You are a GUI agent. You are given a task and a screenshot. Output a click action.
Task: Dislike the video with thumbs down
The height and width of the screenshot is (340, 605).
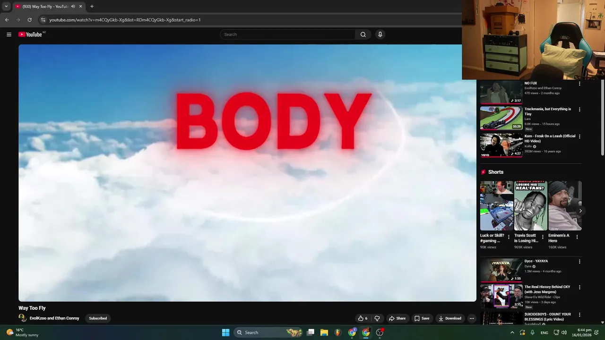click(x=377, y=318)
